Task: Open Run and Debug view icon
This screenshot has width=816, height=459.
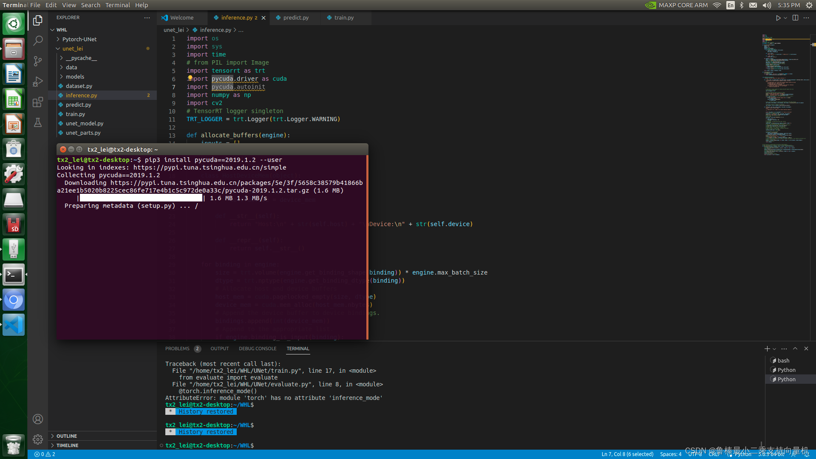Action: (38, 81)
